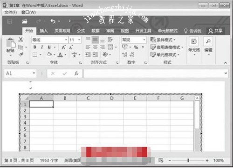The width and height of the screenshot is (233, 168).
Task: Click the Name Box showing A1
Action: pos(21,74)
